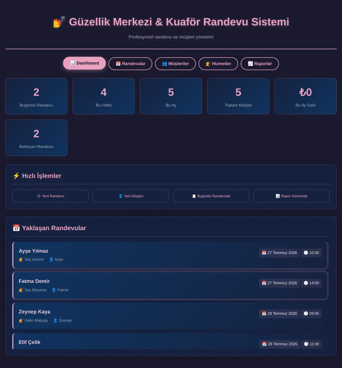Click clock icon beside 14:00
This screenshot has width=342, height=368.
tap(306, 283)
